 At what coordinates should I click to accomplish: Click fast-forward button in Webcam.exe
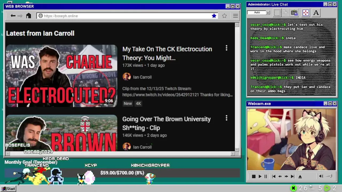point(286,177)
